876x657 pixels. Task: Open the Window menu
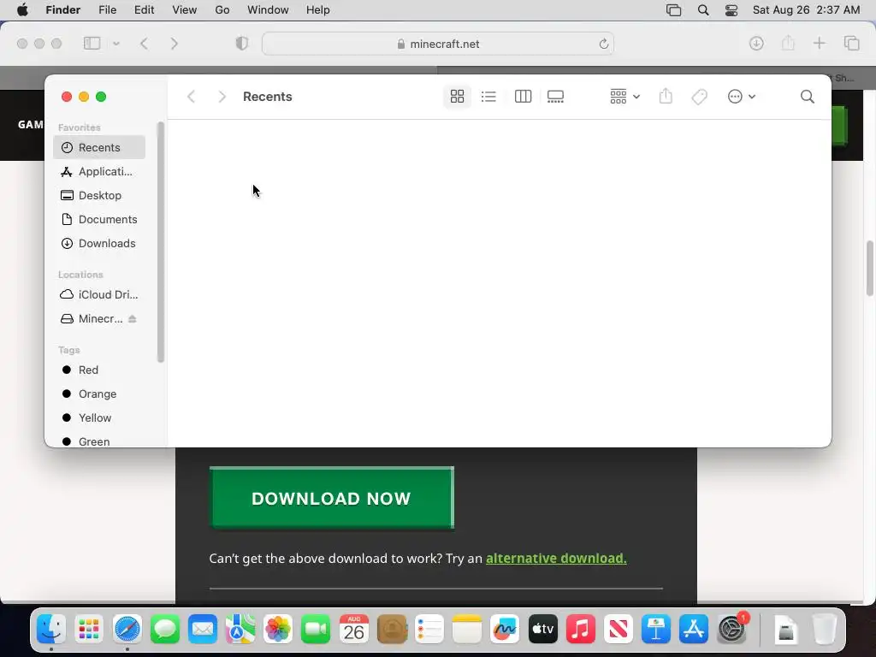pyautogui.click(x=268, y=10)
